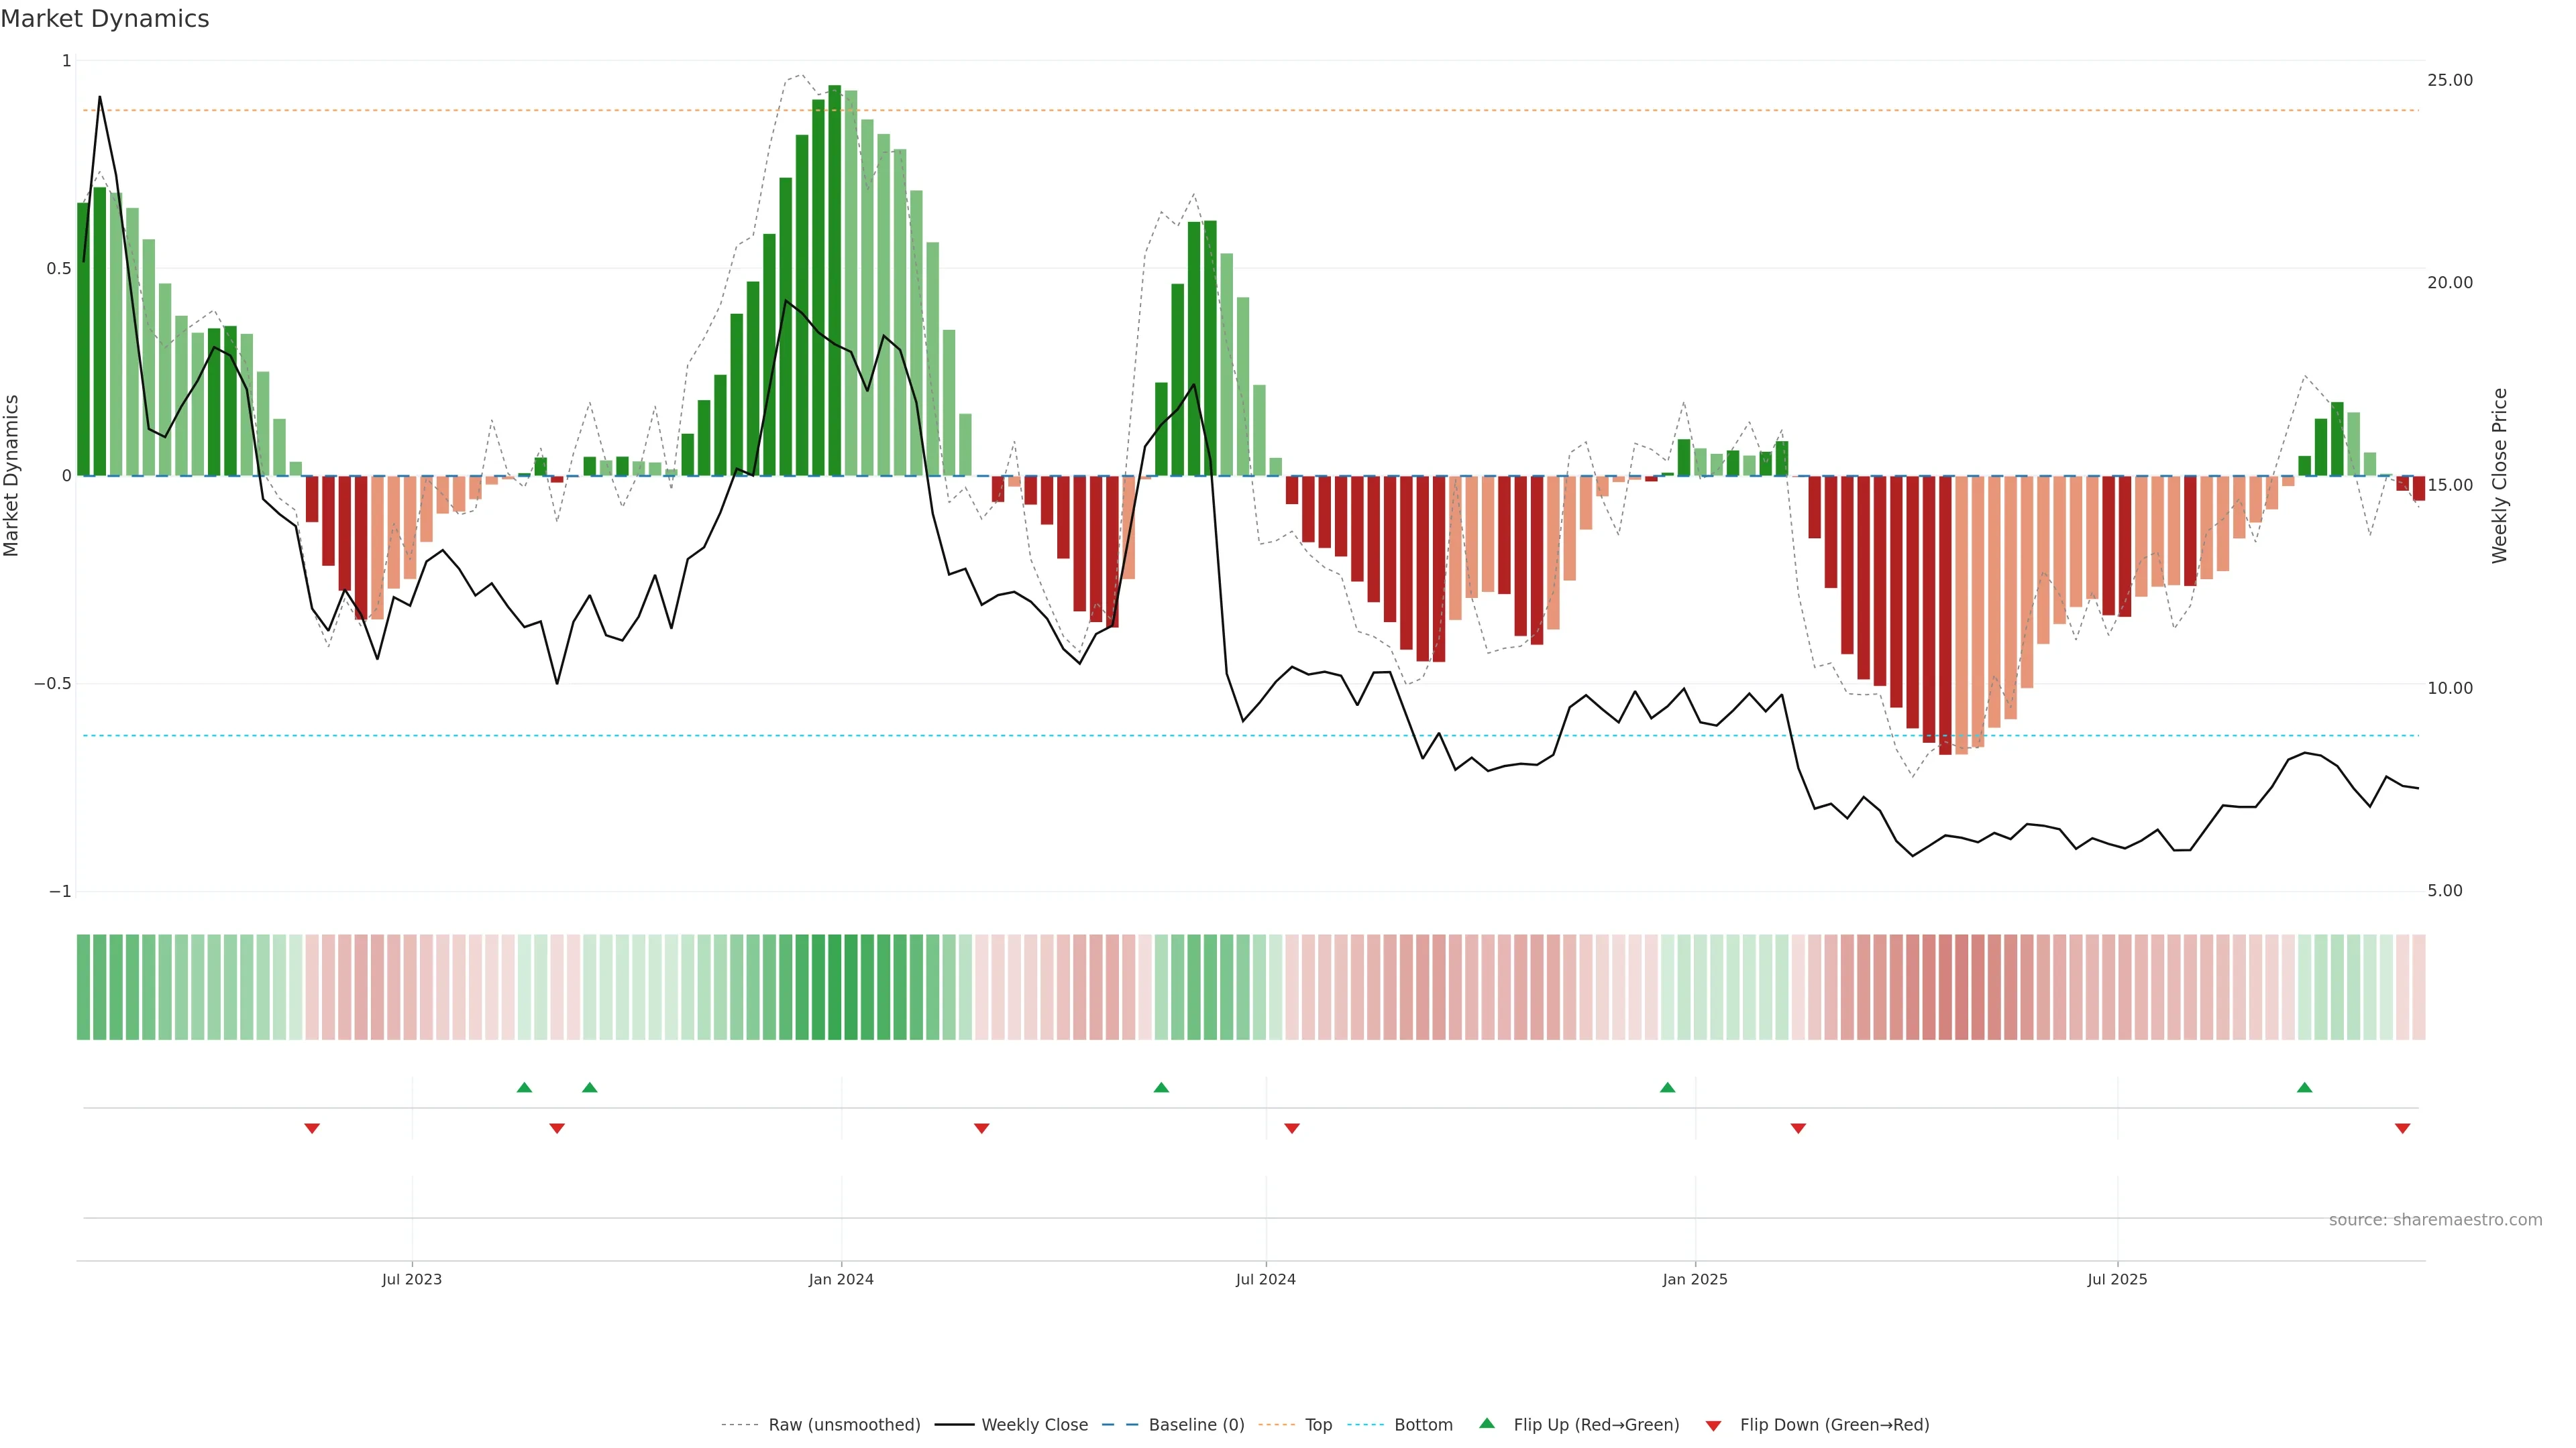Image resolution: width=2576 pixels, height=1448 pixels.
Task: Click the green flip-up triangle just before Jan 2025
Action: coord(1667,1087)
